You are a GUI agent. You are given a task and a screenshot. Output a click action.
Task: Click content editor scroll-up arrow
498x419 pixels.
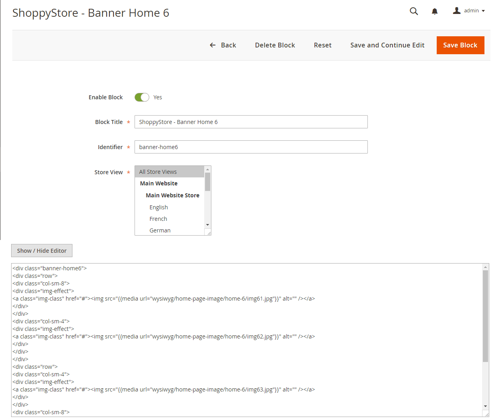pos(485,267)
